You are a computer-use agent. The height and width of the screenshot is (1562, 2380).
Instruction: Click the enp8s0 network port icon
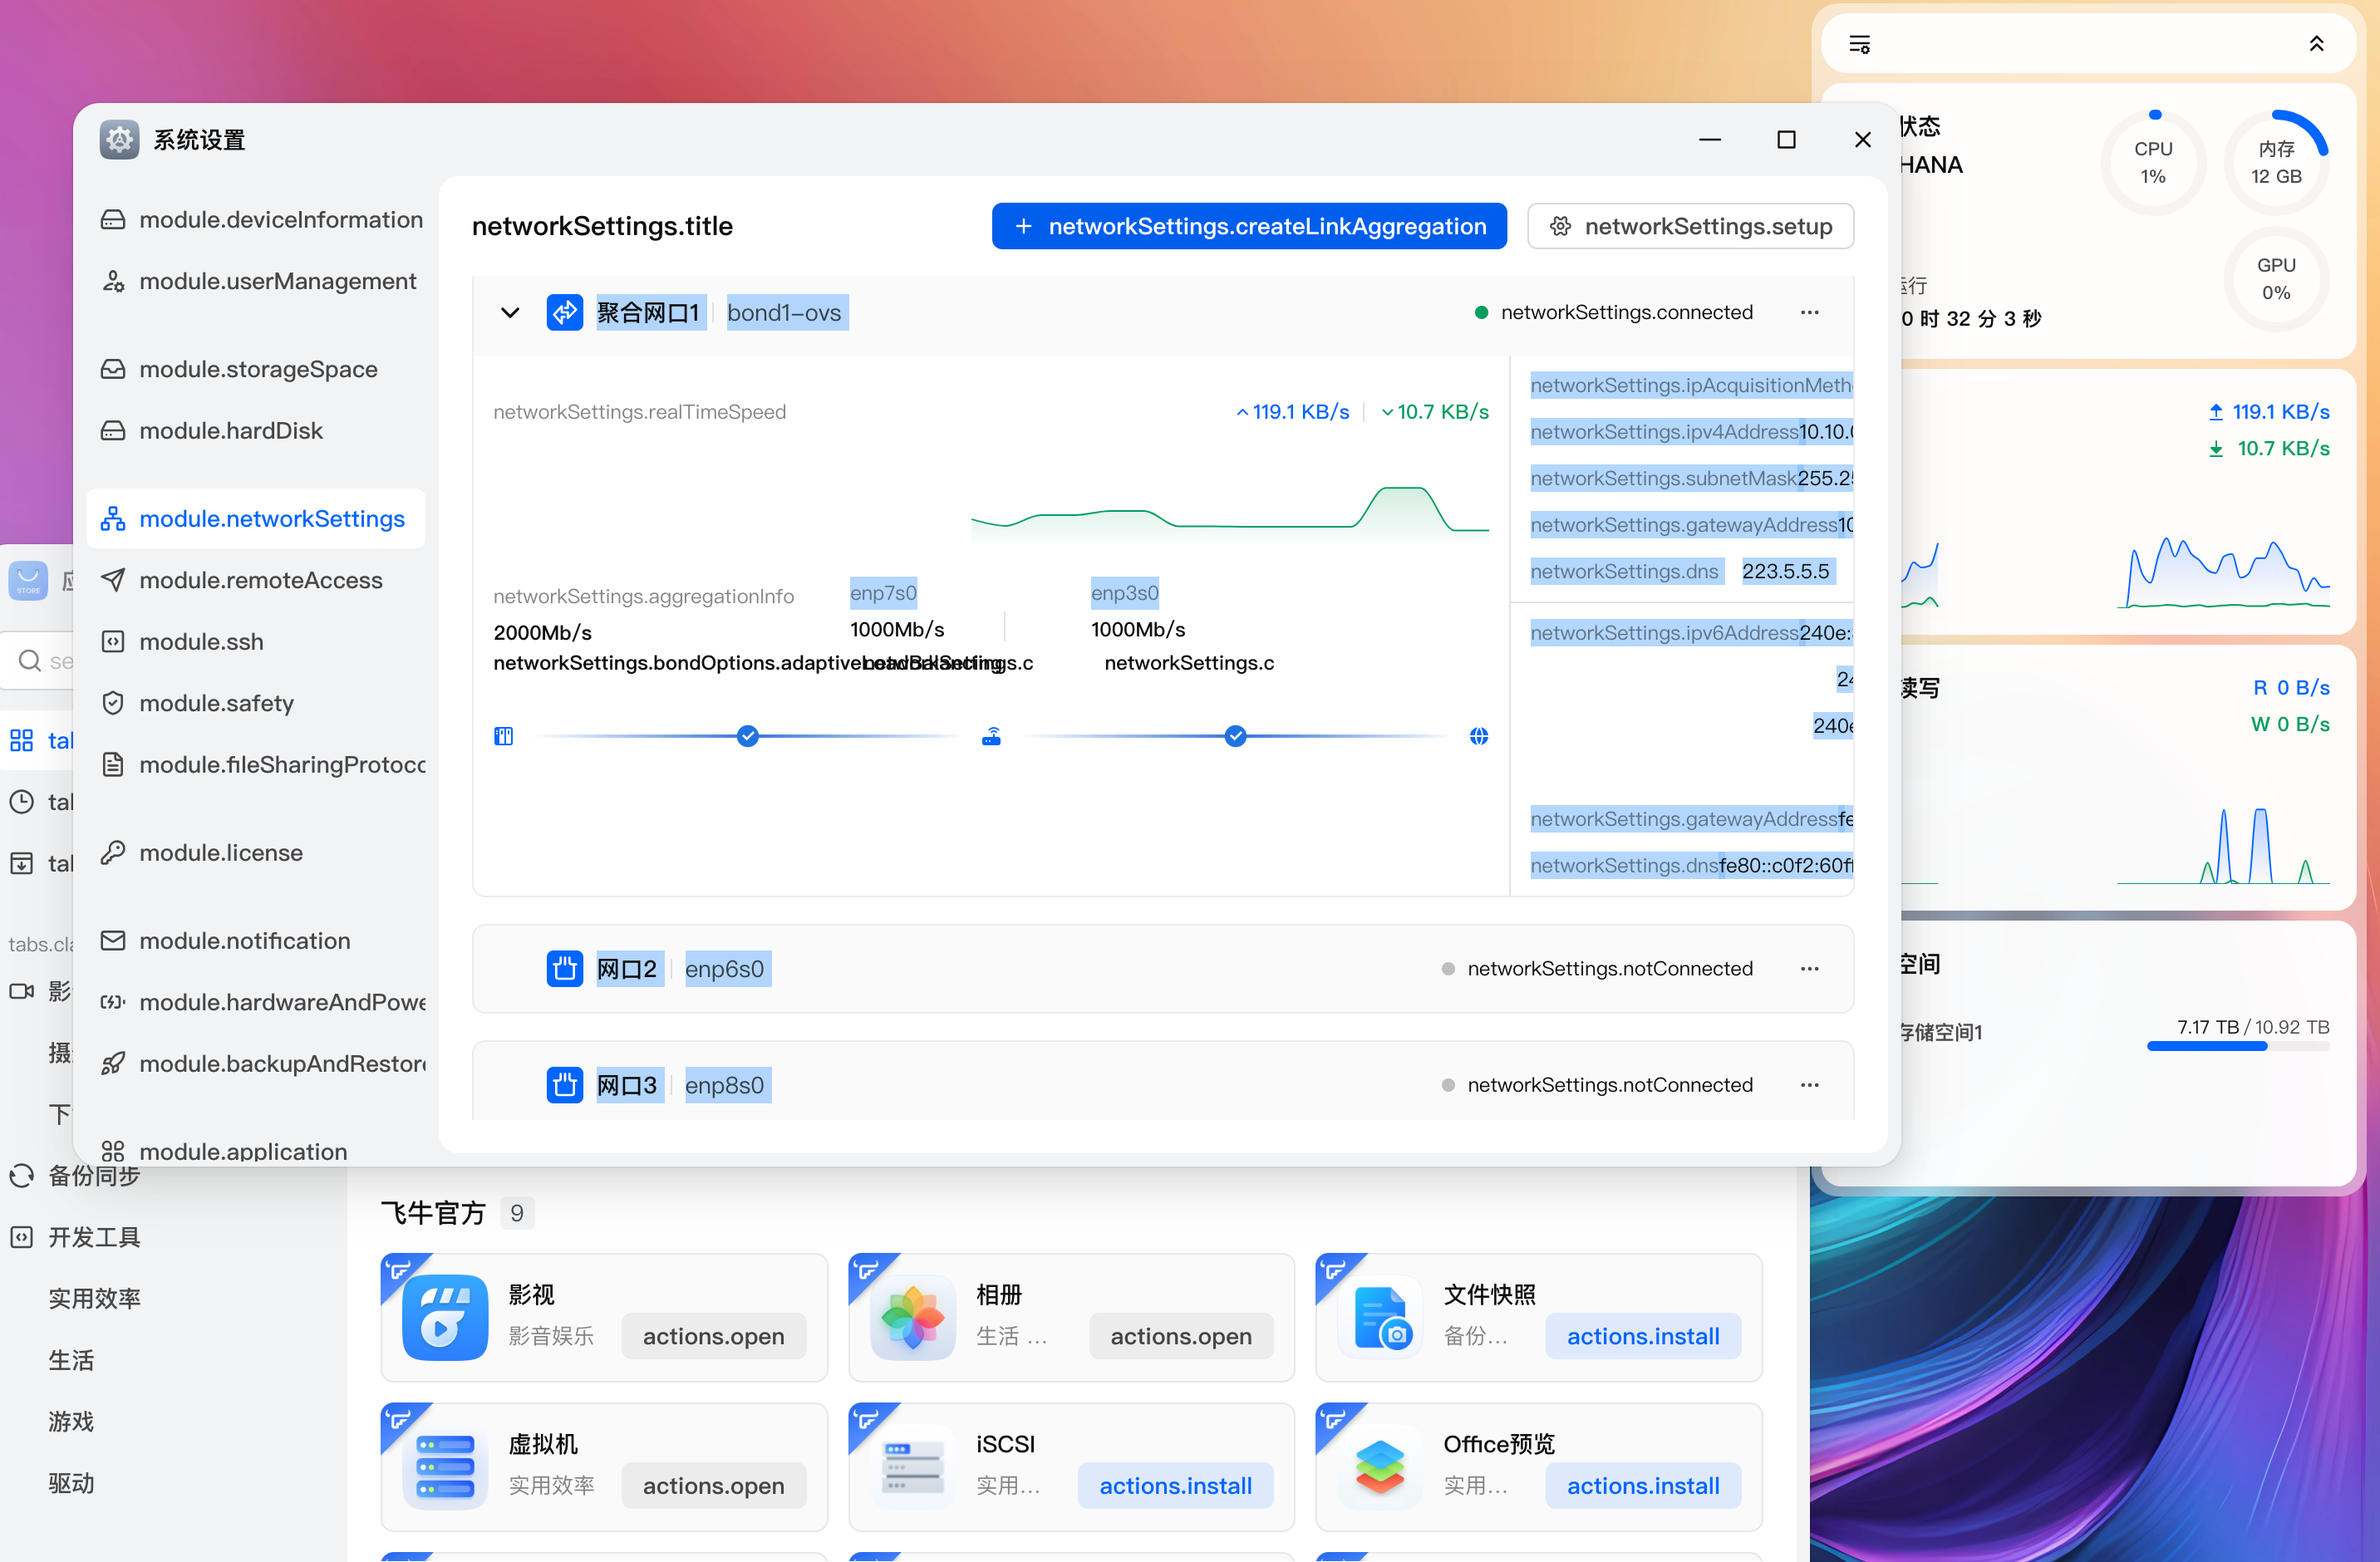564,1084
